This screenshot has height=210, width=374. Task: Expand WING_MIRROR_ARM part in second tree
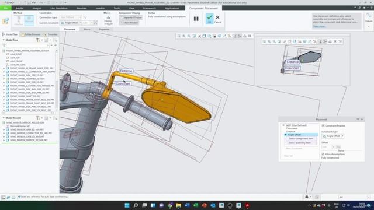tap(4, 129)
